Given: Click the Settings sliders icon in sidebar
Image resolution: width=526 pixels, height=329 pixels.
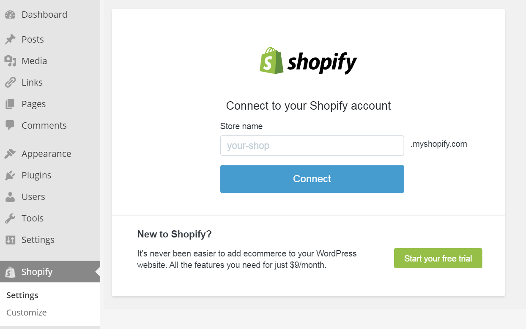Looking at the screenshot, I should coord(10,240).
